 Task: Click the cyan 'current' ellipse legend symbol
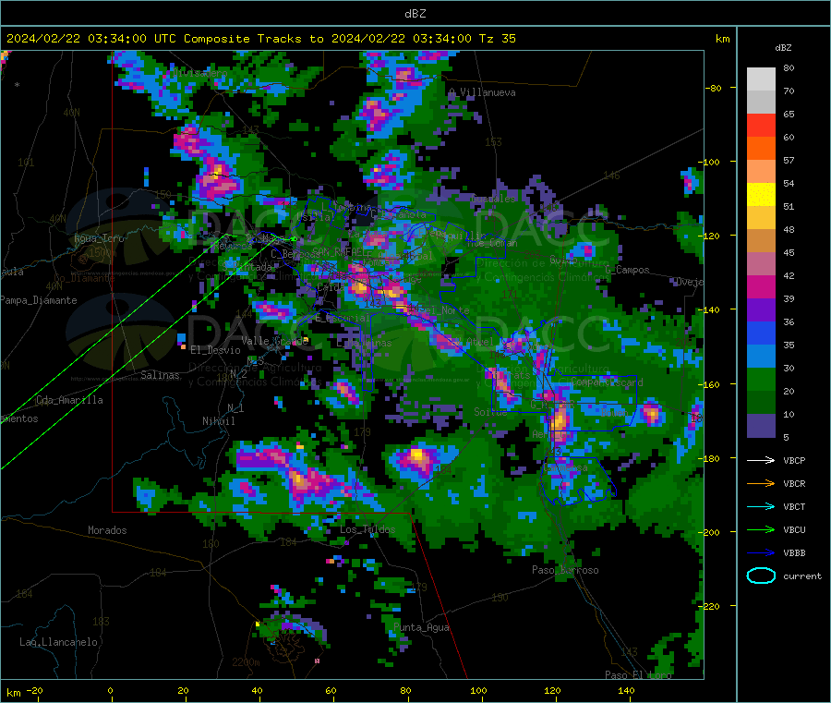pos(761,576)
